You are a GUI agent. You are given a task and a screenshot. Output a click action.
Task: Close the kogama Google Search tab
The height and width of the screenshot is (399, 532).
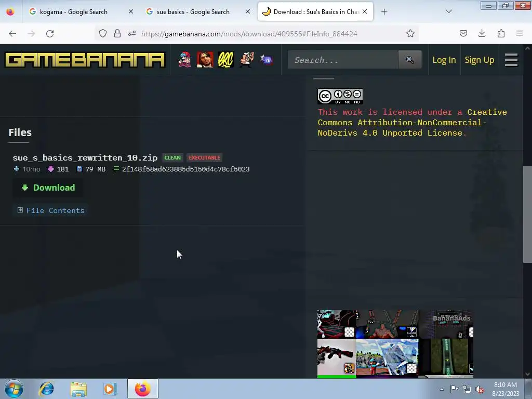coord(131,11)
